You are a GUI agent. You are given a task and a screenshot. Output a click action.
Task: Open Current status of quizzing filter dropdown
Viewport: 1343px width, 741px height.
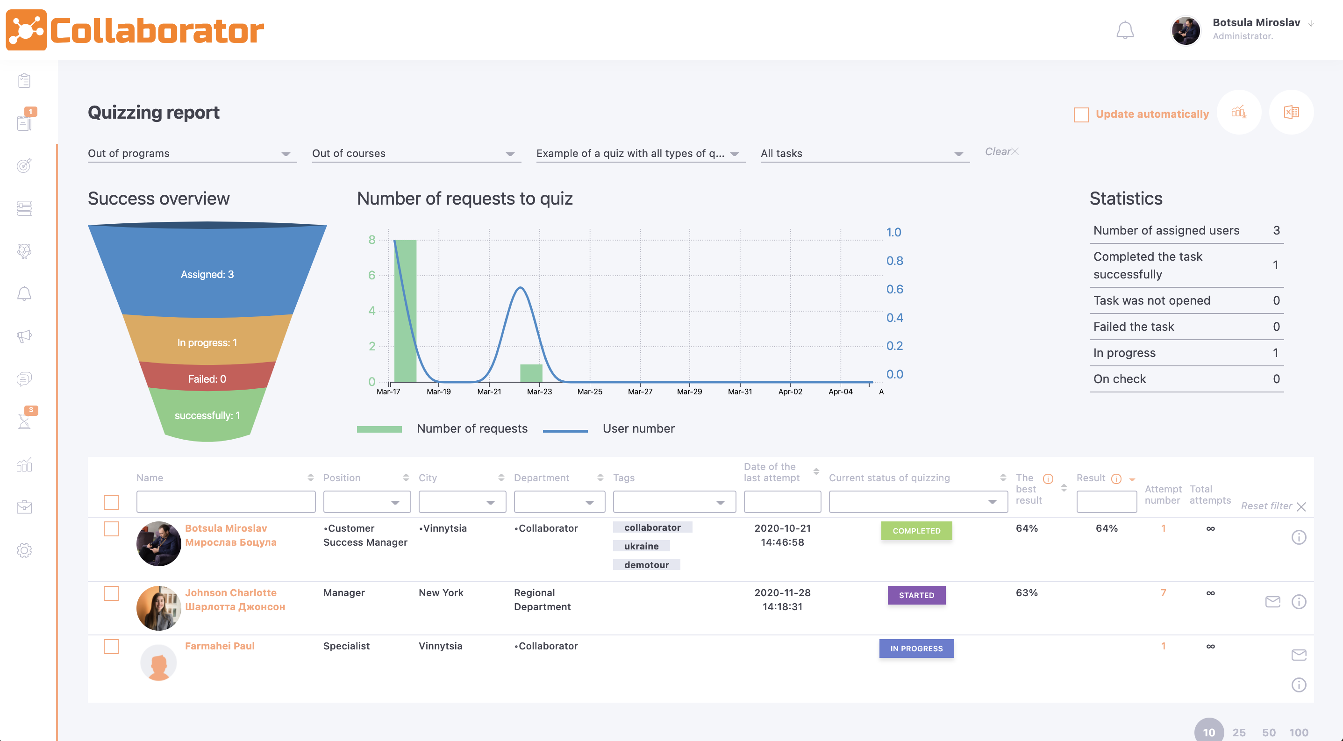918,502
